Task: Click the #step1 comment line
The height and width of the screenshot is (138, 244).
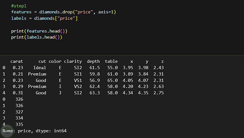Action: 18,6
